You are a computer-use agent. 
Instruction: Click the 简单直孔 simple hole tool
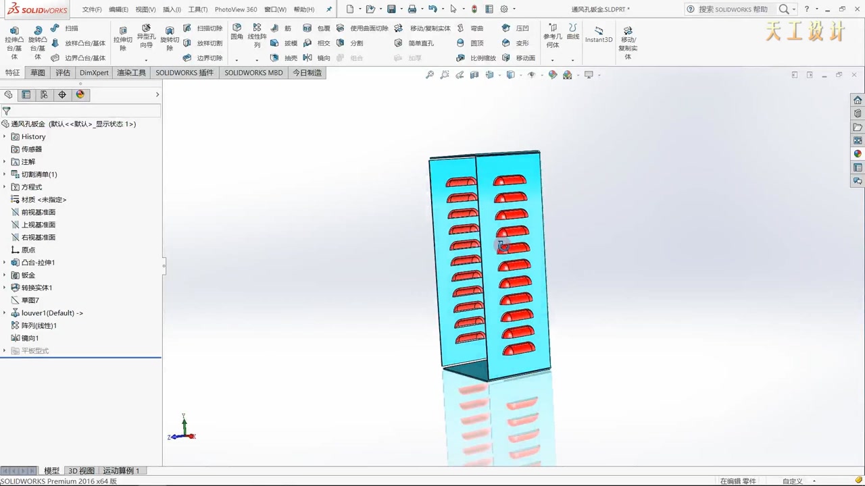(x=414, y=43)
